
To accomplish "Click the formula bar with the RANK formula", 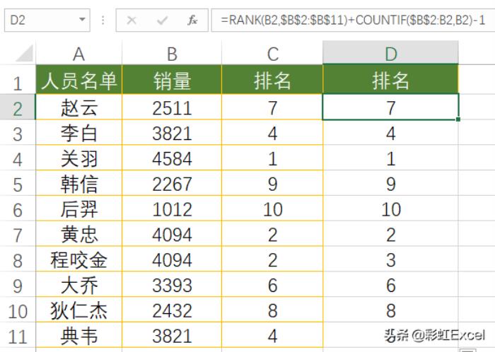I will coord(352,20).
